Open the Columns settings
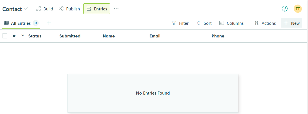This screenshot has height=114, width=308. pyautogui.click(x=231, y=23)
